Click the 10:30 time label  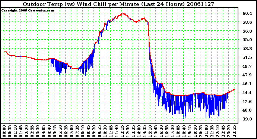tap(105, 131)
